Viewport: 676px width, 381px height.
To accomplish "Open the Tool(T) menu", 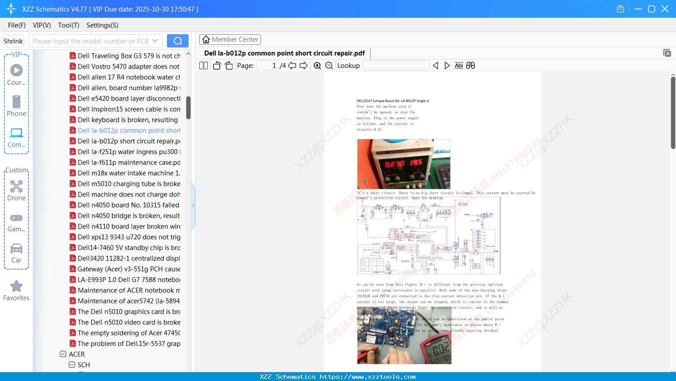I will coord(69,25).
